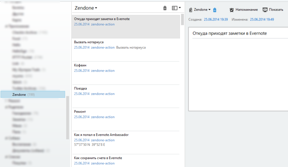288x167 pixels.
Task: Open the Zendone notebook selector in the note header
Action: point(200,10)
